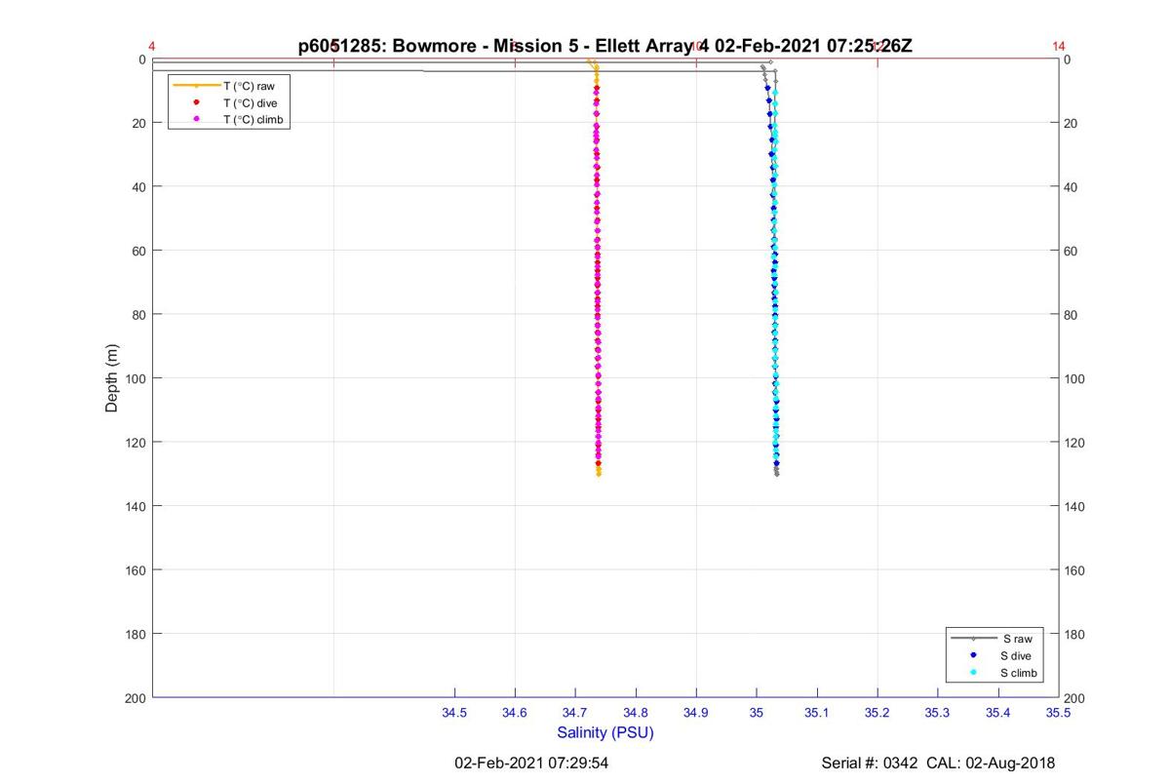Select the 'T (°C) raw' legend label
The width and height of the screenshot is (1170, 784).
tap(249, 86)
